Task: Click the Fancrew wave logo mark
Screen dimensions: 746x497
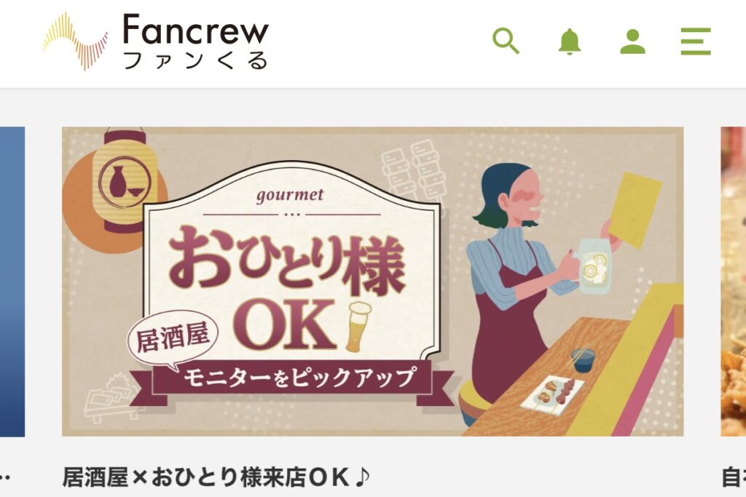Action: click(x=75, y=41)
